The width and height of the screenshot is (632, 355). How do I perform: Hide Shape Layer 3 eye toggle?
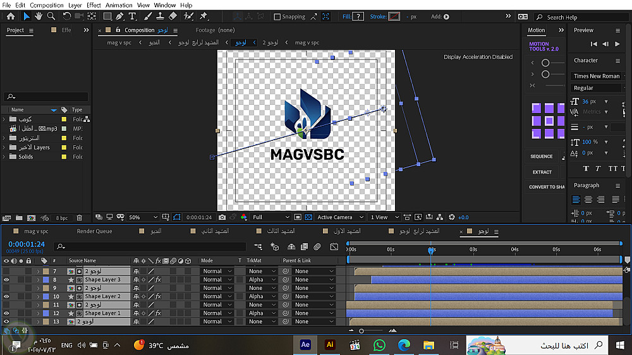click(6, 280)
